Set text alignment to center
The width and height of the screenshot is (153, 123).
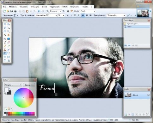(87, 15)
